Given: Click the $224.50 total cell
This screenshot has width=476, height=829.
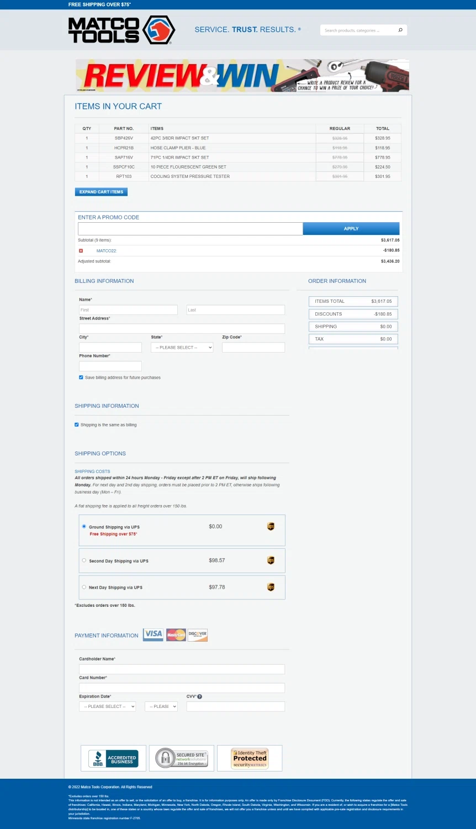Looking at the screenshot, I should point(383,167).
